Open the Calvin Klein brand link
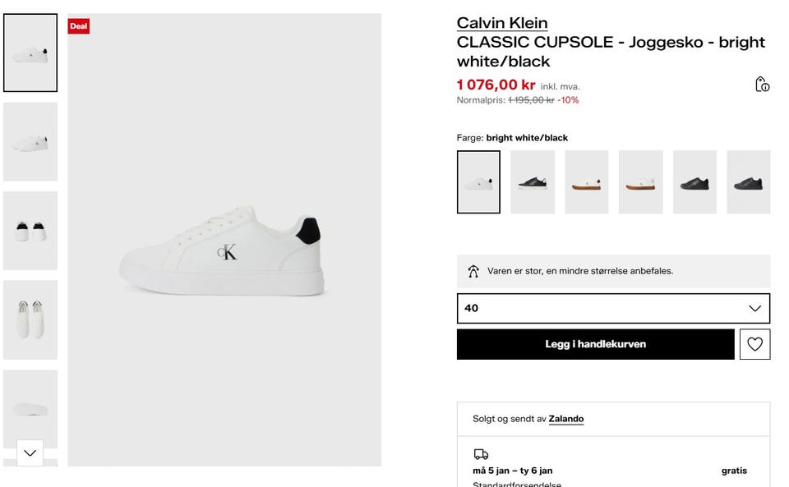 pos(502,23)
